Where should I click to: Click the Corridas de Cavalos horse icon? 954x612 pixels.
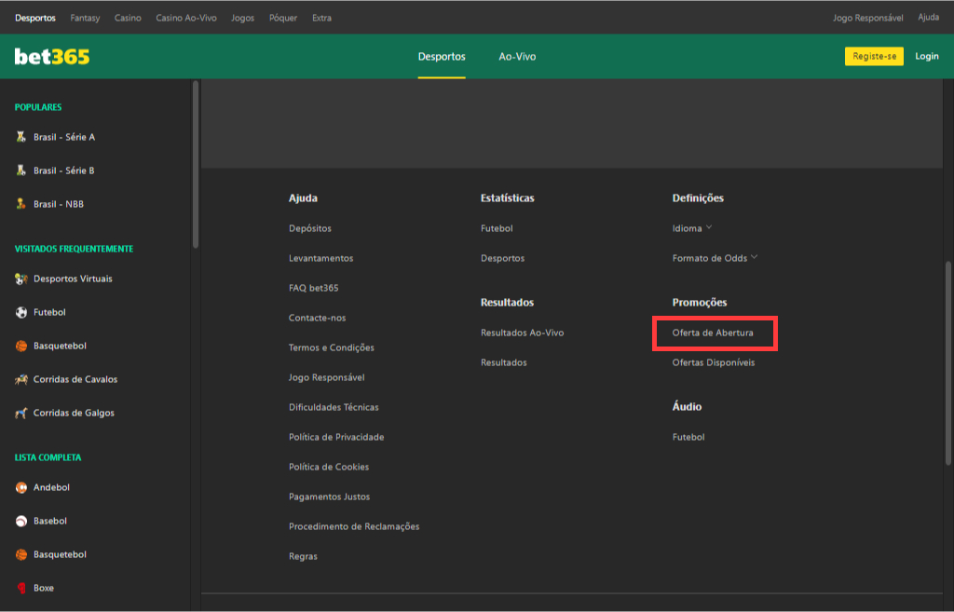coord(21,379)
